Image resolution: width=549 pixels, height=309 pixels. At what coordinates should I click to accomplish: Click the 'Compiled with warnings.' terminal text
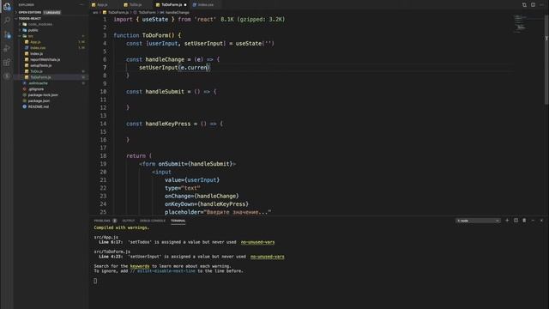122,227
